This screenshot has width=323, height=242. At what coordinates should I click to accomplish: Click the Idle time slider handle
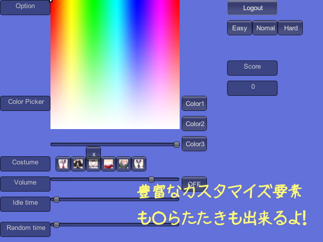coord(57,200)
